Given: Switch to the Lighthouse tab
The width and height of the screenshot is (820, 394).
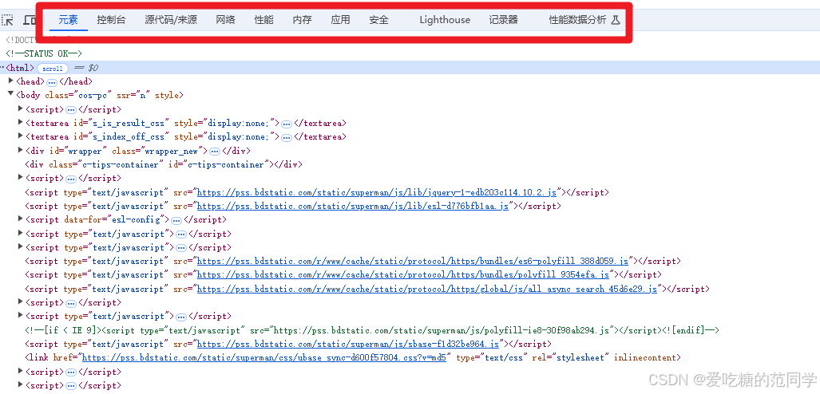Looking at the screenshot, I should tap(445, 20).
